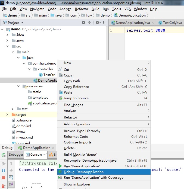Toggle soft-wrap in console
The width and height of the screenshot is (184, 189).
[x=11, y=178]
